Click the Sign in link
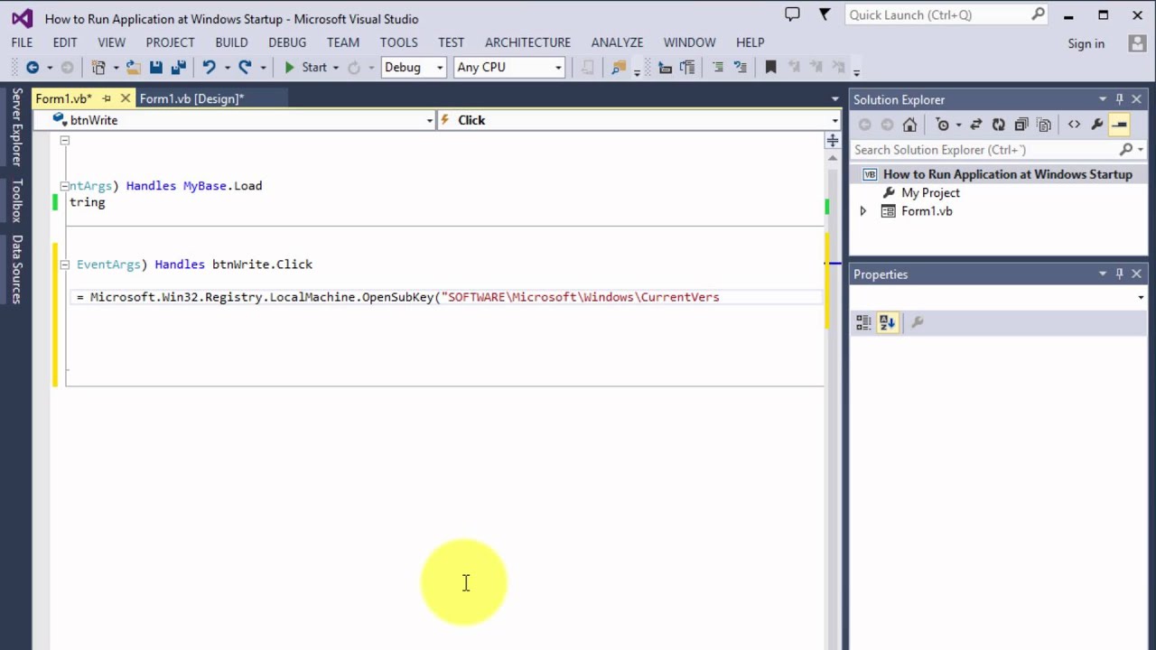Image resolution: width=1156 pixels, height=650 pixels. [x=1086, y=43]
